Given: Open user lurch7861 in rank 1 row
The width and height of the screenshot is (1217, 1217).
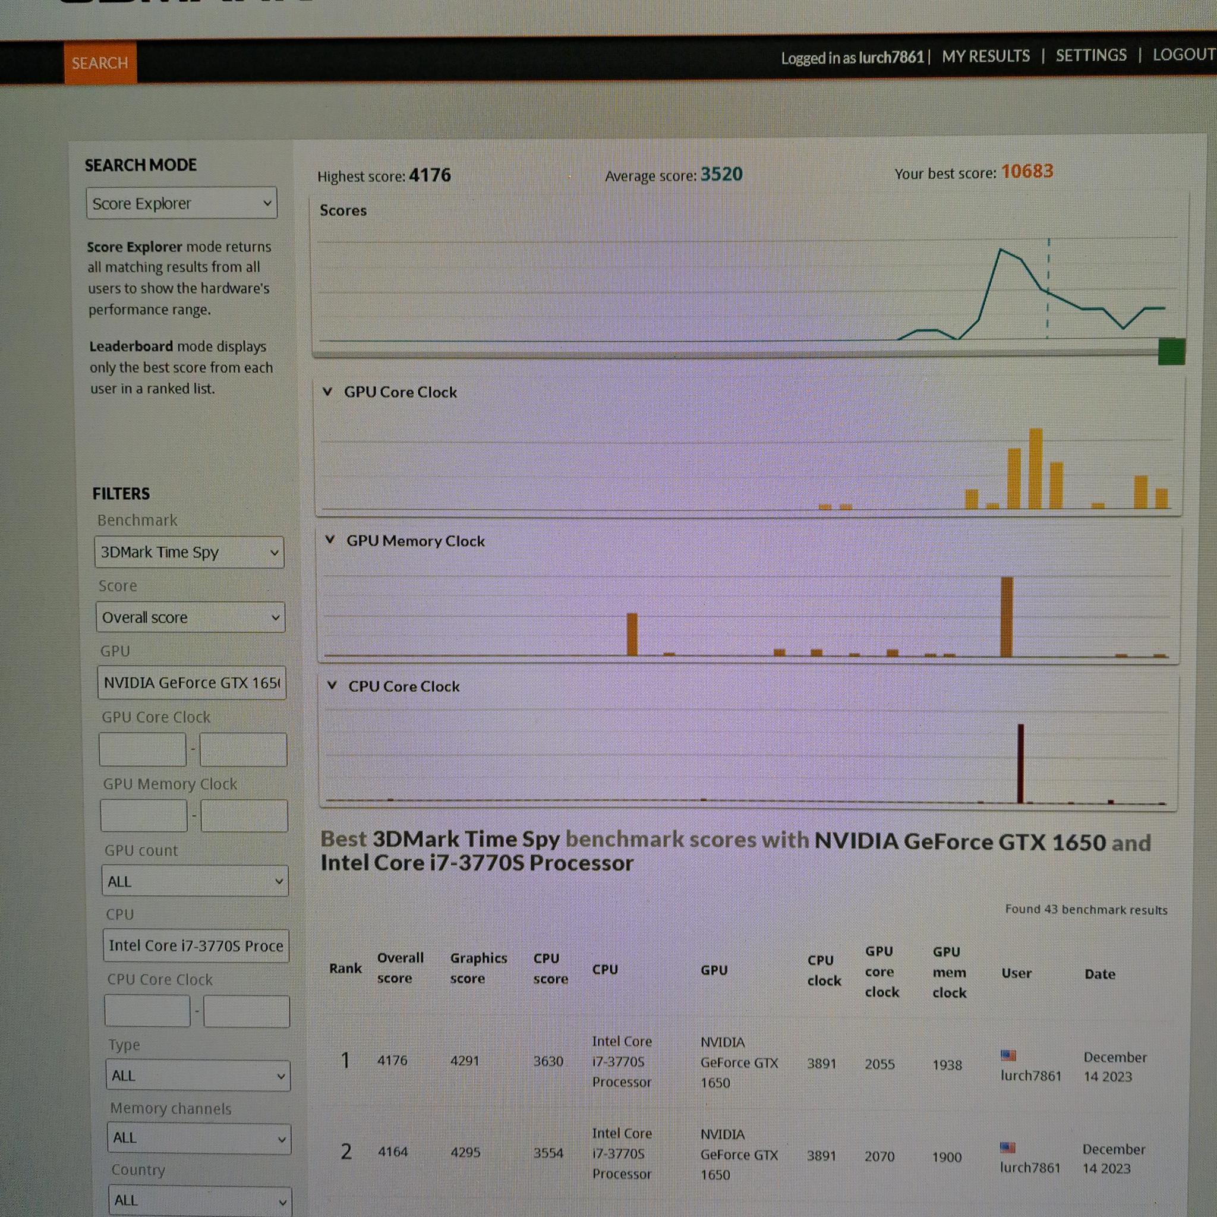Looking at the screenshot, I should (x=1030, y=1075).
